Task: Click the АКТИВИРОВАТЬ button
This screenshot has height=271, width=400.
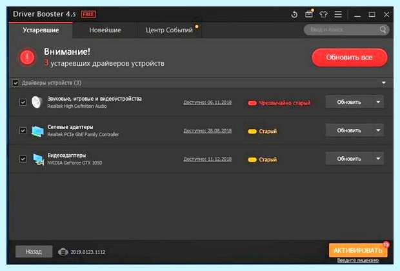Action: click(358, 250)
